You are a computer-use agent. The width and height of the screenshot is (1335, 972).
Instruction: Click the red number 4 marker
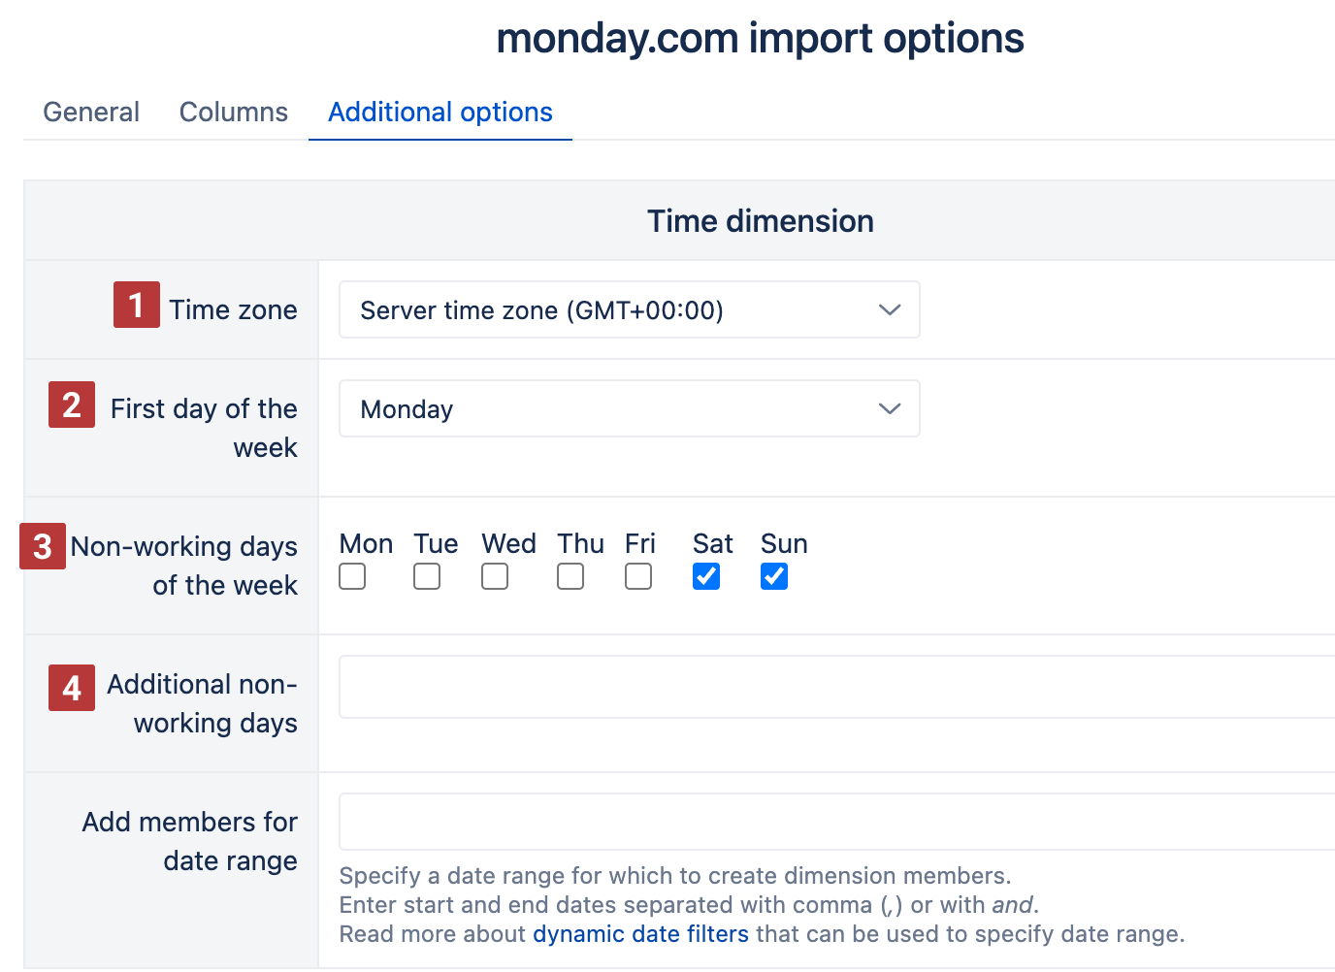pyautogui.click(x=72, y=688)
